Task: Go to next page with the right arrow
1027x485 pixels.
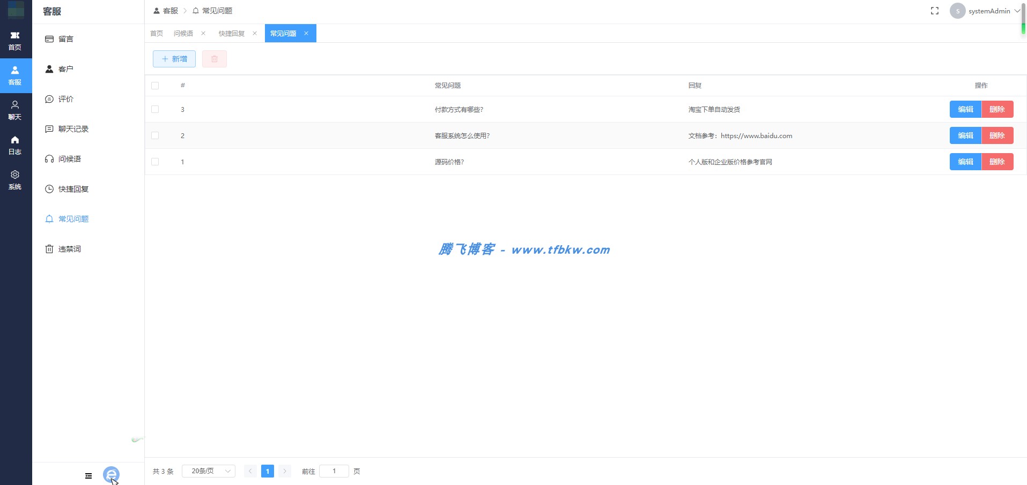Action: click(x=285, y=471)
